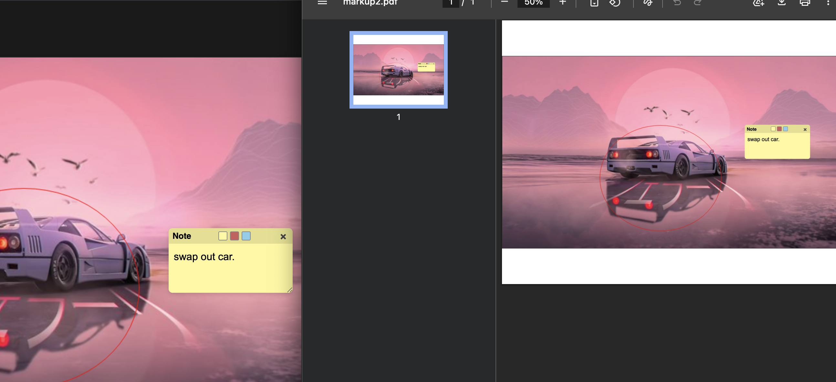Pick the white swatch on small Note
Image resolution: width=836 pixels, height=382 pixels.
[x=773, y=129]
